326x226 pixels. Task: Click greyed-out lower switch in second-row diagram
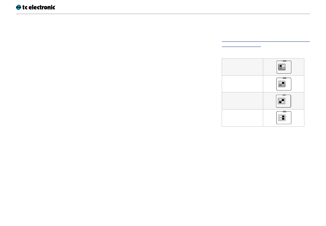(282, 85)
